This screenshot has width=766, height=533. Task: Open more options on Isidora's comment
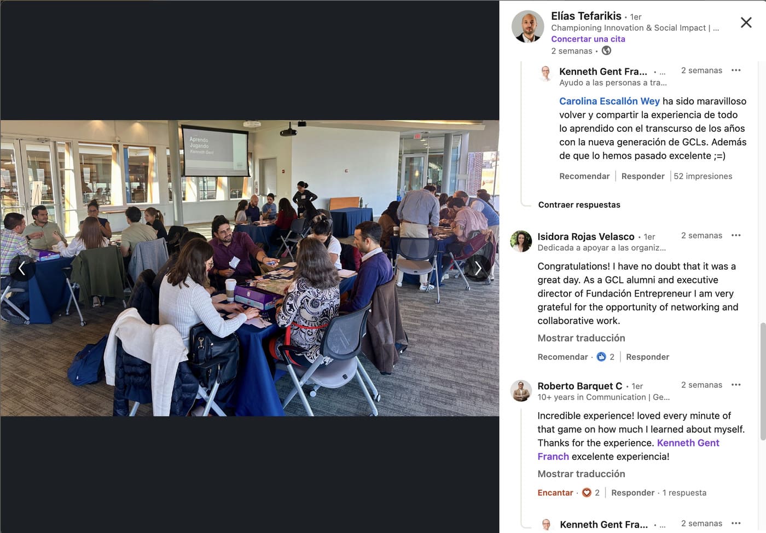click(736, 235)
